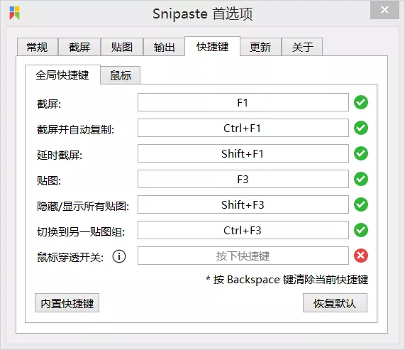Click the empty 按下快捷键 input field

pyautogui.click(x=243, y=256)
